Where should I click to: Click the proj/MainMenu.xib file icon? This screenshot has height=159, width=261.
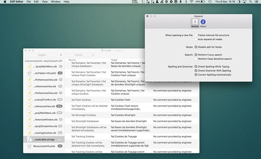tap(29, 113)
